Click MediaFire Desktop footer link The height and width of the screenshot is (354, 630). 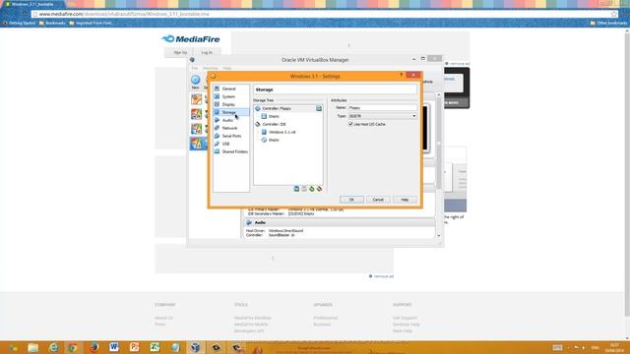253,318
